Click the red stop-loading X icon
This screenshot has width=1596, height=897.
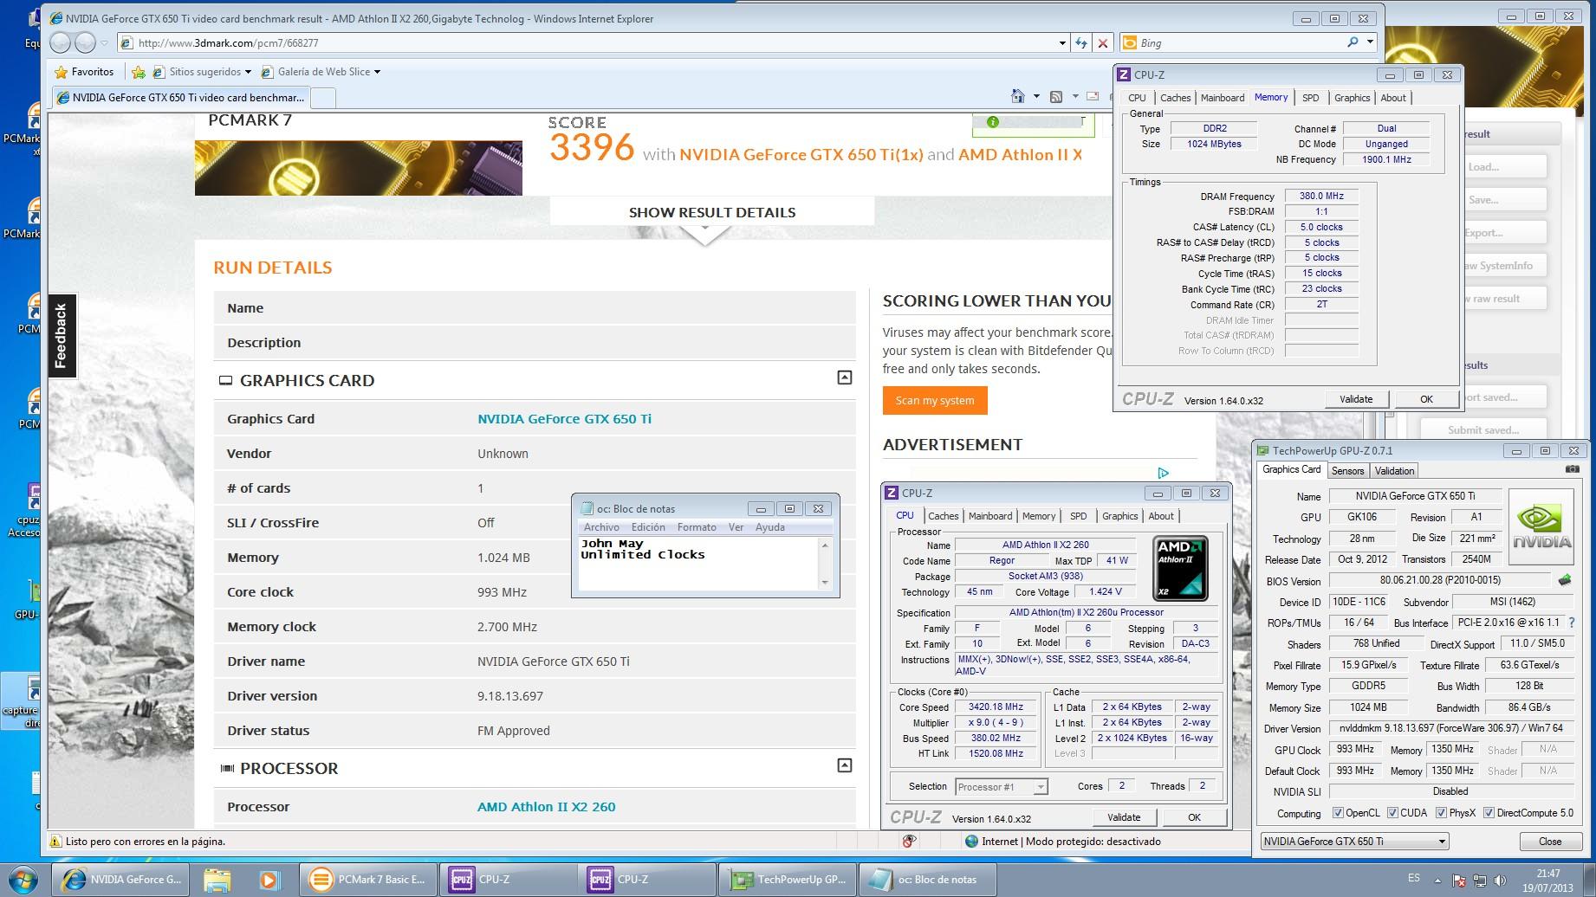coord(1102,42)
